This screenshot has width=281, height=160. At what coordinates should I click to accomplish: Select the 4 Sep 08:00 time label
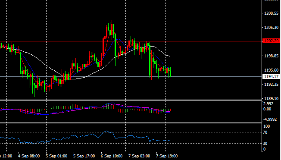[29, 156]
